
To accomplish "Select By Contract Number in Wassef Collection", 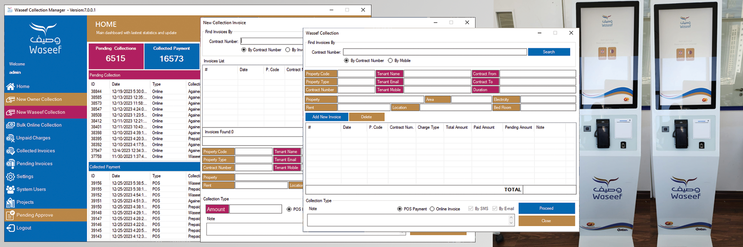I will pyautogui.click(x=346, y=61).
